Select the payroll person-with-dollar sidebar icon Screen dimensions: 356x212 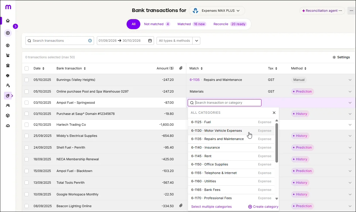click(8, 85)
